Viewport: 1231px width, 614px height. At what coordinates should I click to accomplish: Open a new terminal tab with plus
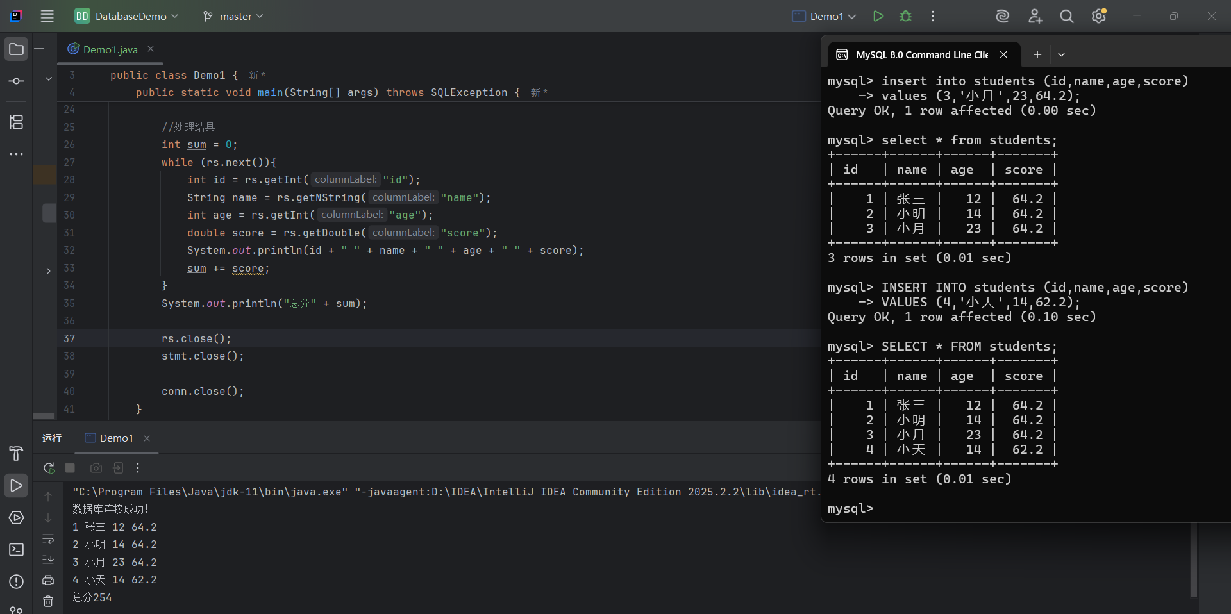tap(1037, 55)
